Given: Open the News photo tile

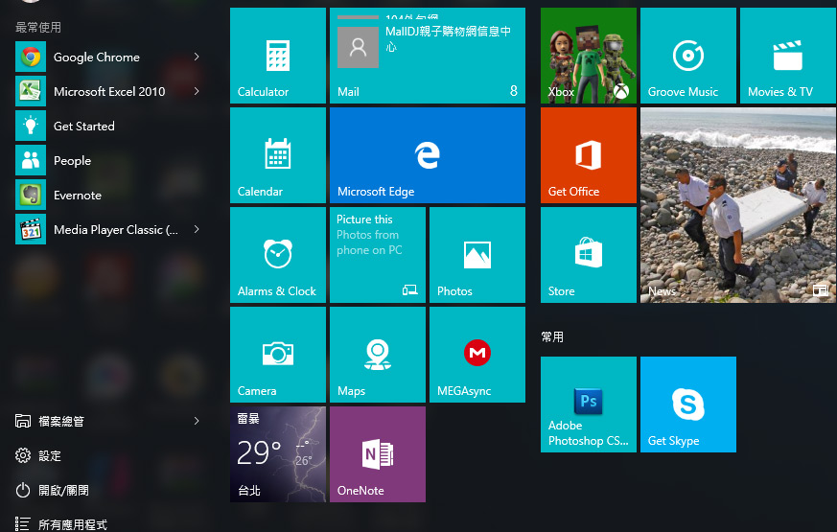Looking at the screenshot, I should coord(738,205).
